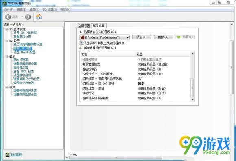Collapse the 视频 tree node

tap(7, 87)
